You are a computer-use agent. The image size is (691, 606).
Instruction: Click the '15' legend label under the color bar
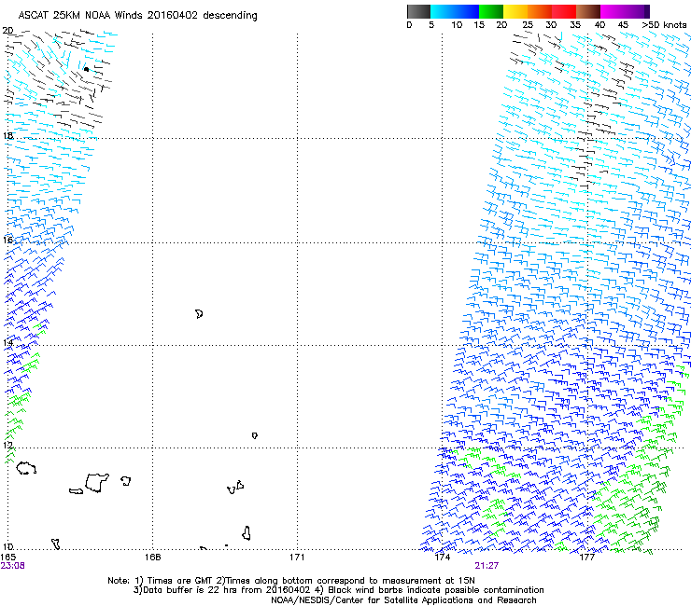click(x=479, y=25)
